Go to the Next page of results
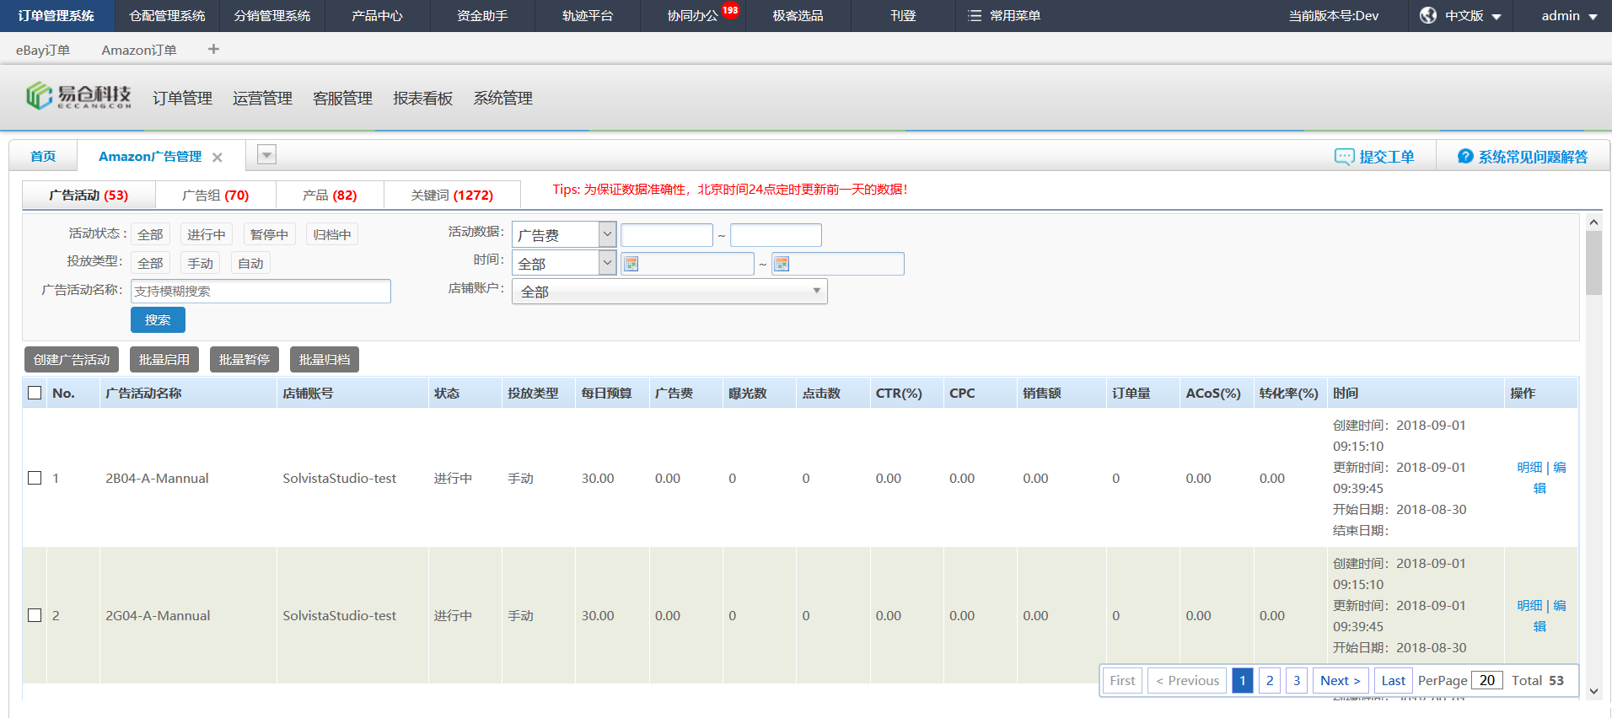 (1340, 680)
